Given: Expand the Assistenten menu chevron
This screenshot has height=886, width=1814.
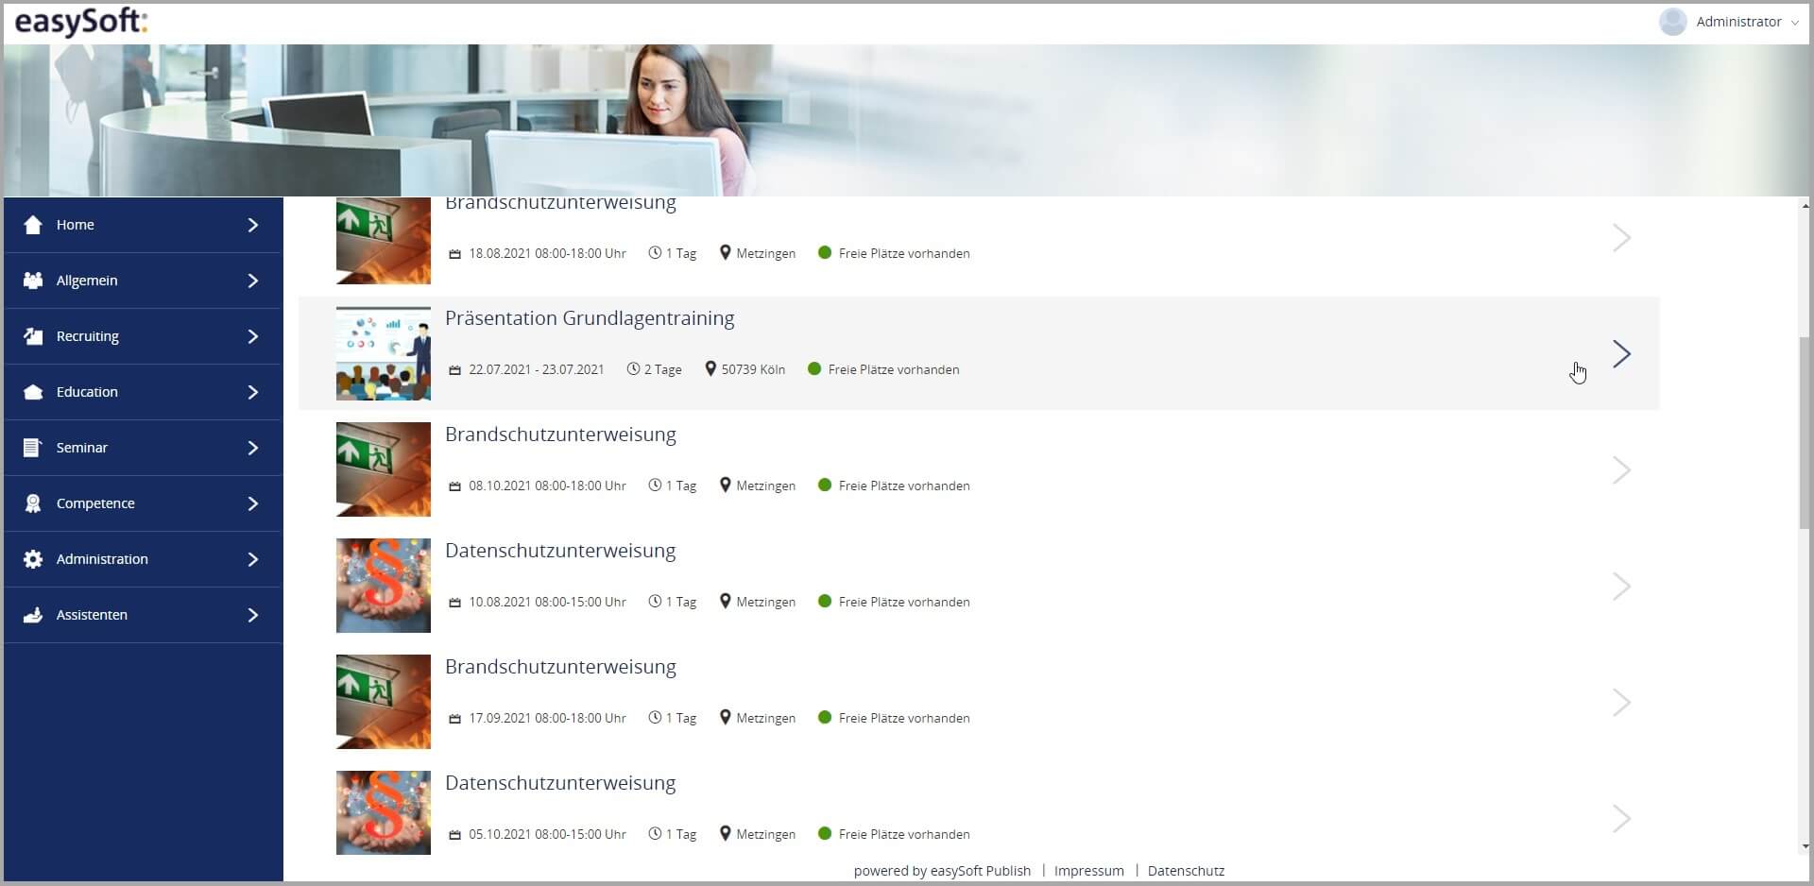Looking at the screenshot, I should pyautogui.click(x=252, y=615).
